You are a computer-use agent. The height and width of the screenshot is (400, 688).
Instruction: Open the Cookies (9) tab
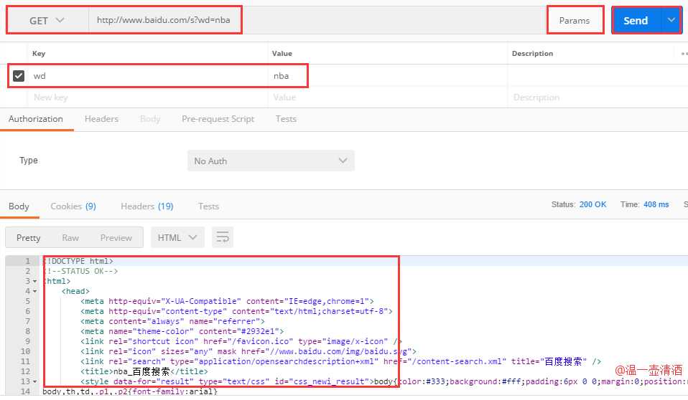pos(73,206)
